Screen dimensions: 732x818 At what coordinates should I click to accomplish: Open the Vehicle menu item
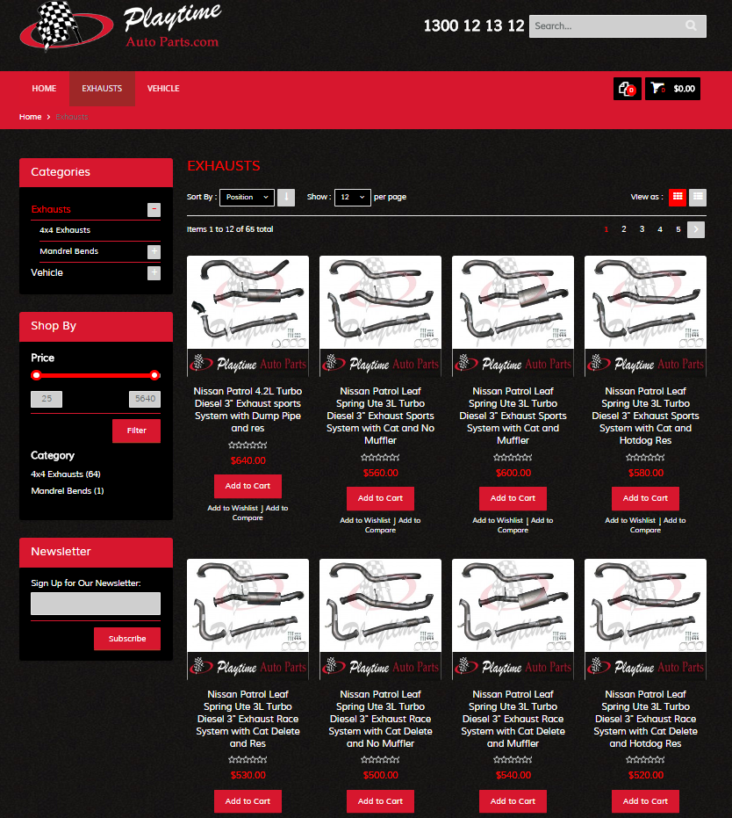point(163,89)
